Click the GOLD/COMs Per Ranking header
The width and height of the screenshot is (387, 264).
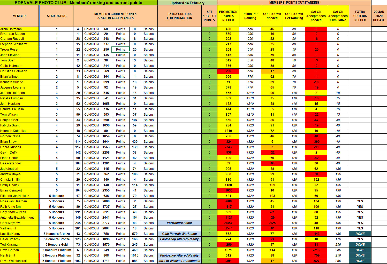coord(294,16)
